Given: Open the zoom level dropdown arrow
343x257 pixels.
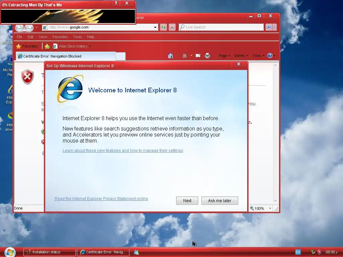Looking at the screenshot, I should [270, 208].
